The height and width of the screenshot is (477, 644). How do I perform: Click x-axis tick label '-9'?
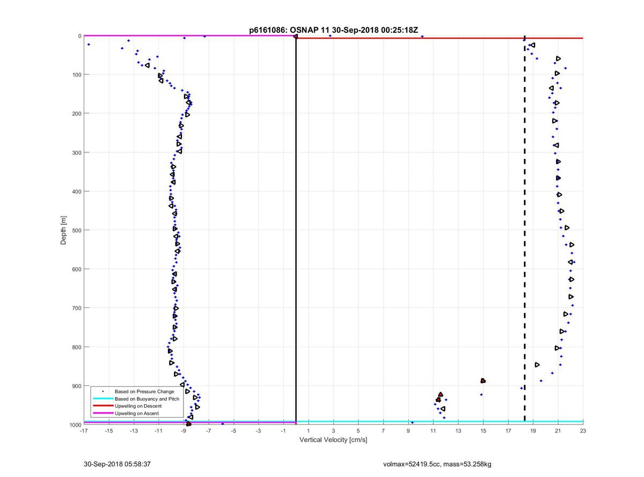pyautogui.click(x=184, y=430)
